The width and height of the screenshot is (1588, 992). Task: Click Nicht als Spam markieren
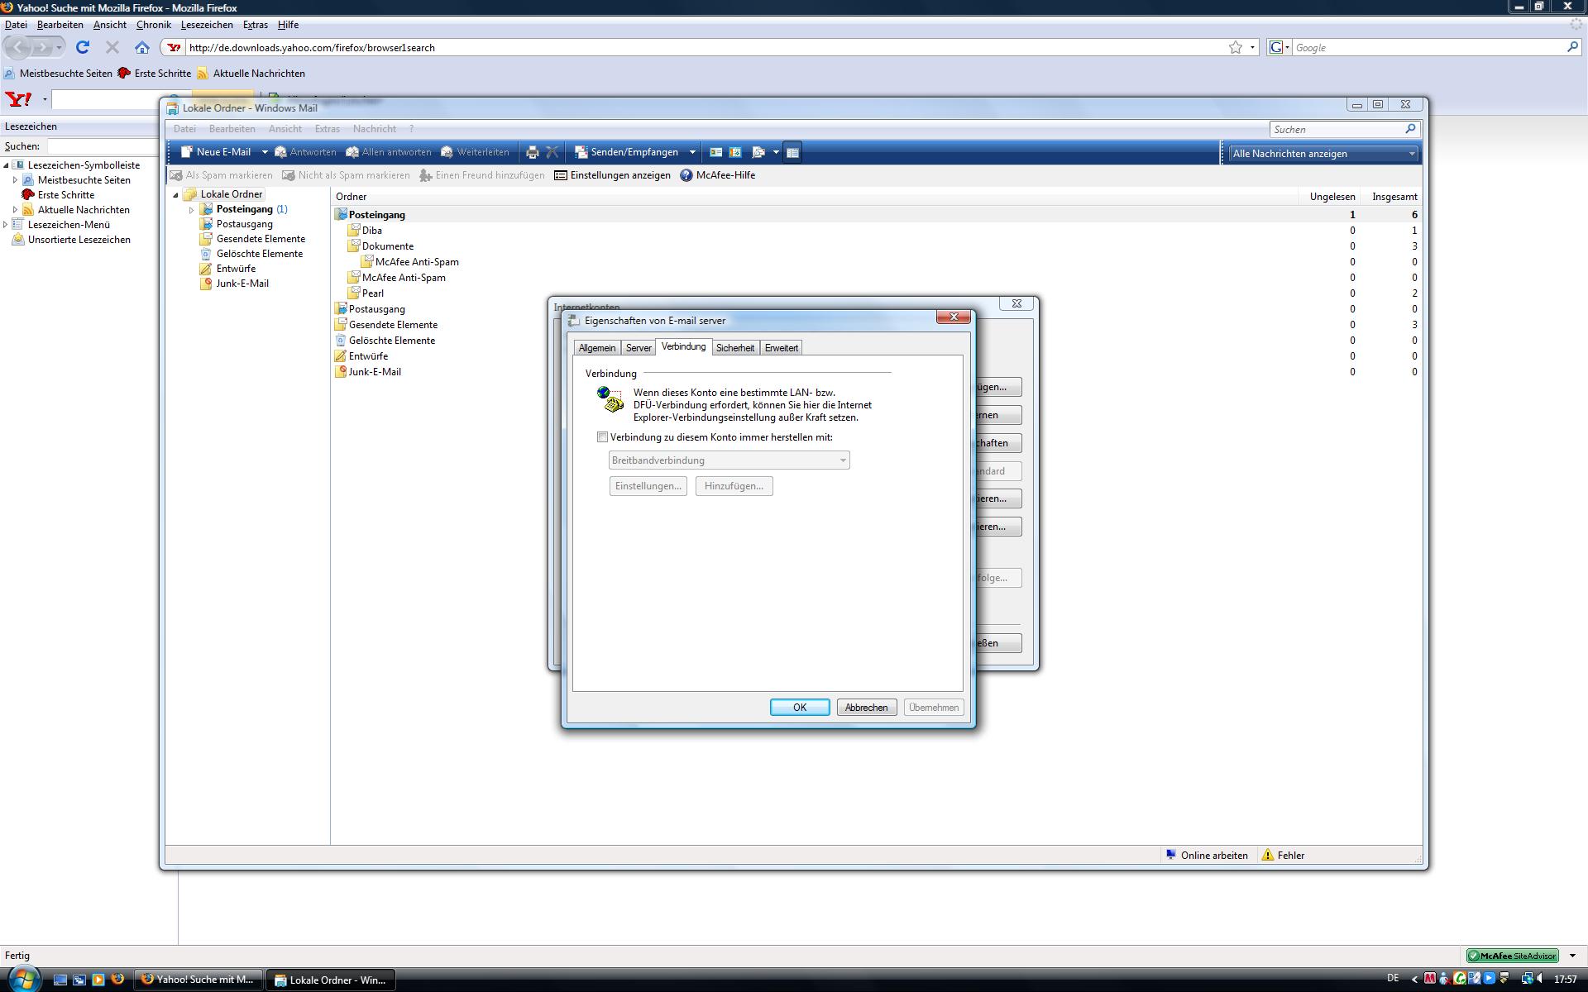pos(346,175)
